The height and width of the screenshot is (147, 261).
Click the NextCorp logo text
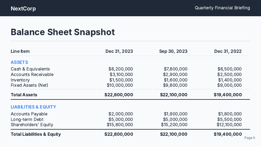[x=23, y=8]
